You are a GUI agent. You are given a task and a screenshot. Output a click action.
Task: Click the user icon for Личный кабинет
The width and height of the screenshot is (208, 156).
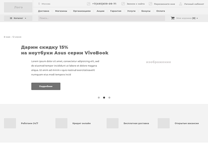coord(181,4)
